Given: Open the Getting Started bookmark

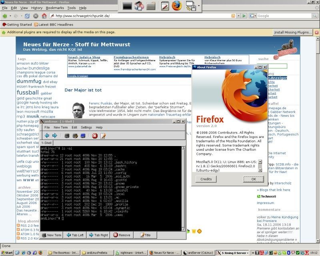Looking at the screenshot, I should 17,25.
